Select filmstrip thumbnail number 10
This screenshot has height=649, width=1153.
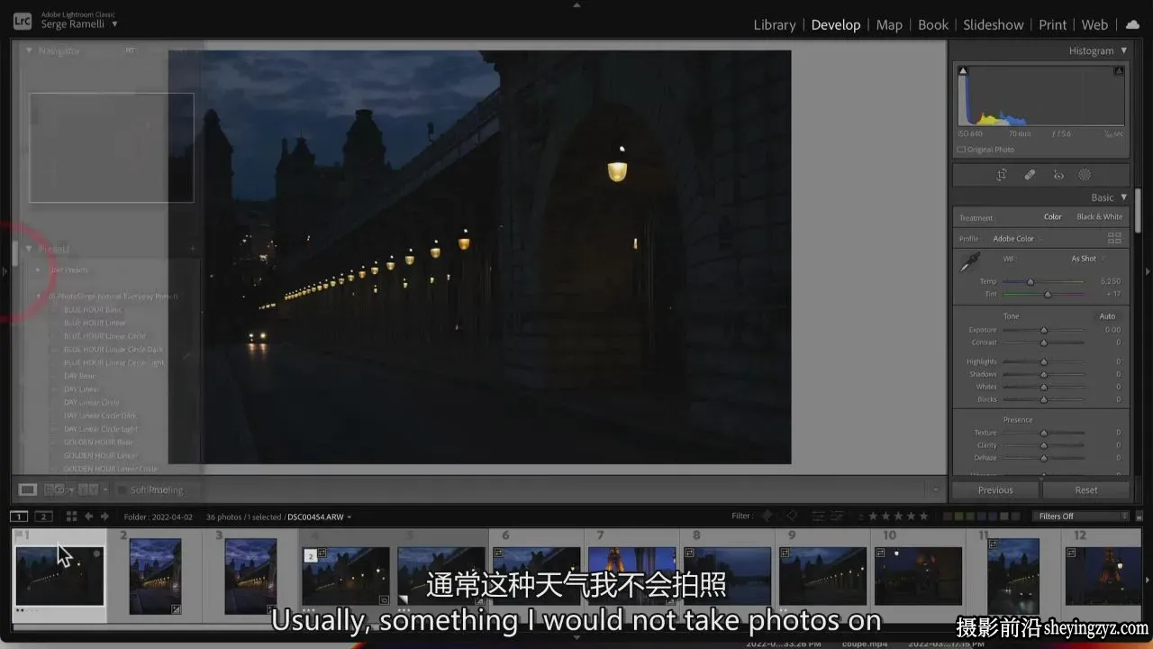click(x=918, y=575)
